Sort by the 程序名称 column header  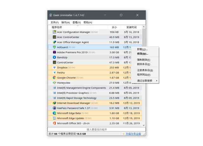coord(57,27)
